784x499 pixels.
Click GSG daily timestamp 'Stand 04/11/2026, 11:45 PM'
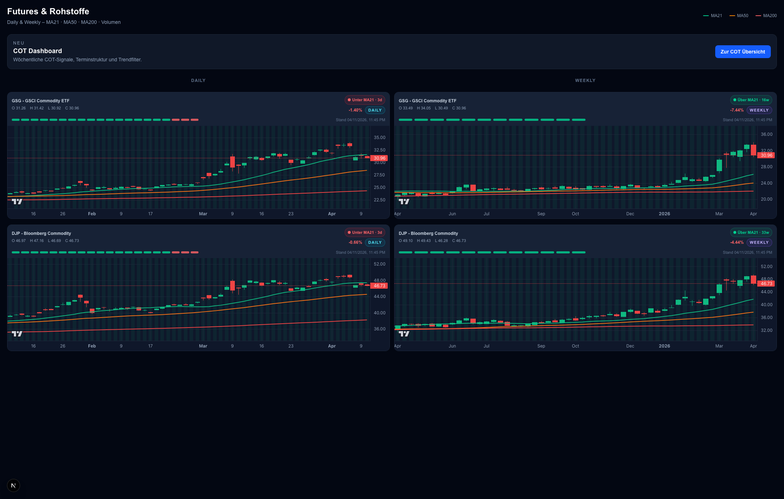[x=360, y=120]
